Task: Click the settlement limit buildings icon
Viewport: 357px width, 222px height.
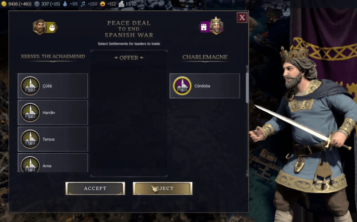Action: click(121, 4)
